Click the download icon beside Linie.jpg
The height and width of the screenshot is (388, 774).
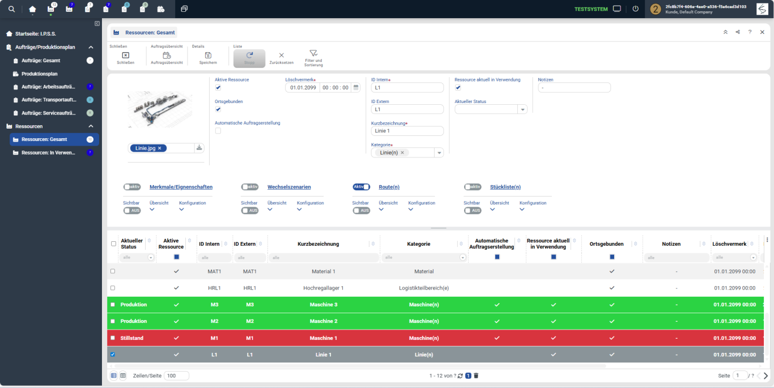click(x=199, y=148)
